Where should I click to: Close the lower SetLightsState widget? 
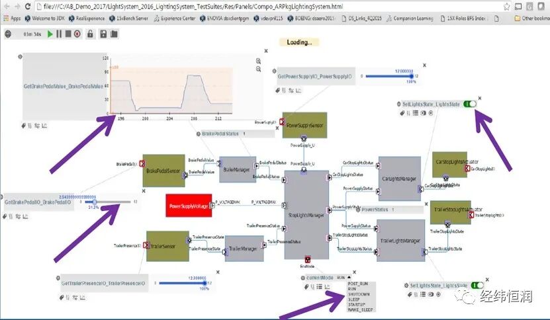click(x=487, y=280)
